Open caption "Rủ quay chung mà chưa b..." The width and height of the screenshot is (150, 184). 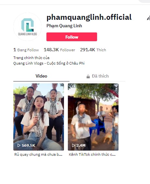click(38, 154)
